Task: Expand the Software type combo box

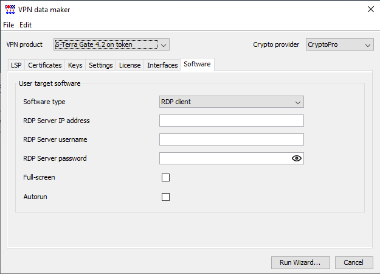Action: pos(232,102)
